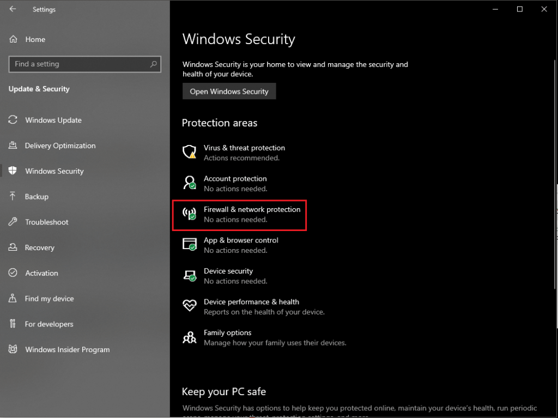Open Family options area
558x418 pixels.
pyautogui.click(x=227, y=332)
